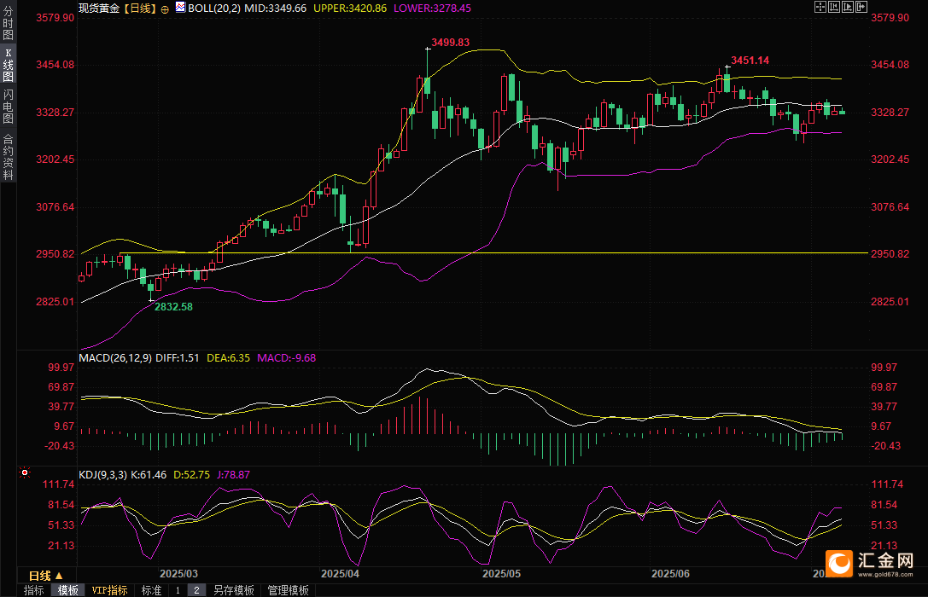Open MACD(26,12,9) indicator label
Screen dimensions: 928x597
tap(115, 358)
